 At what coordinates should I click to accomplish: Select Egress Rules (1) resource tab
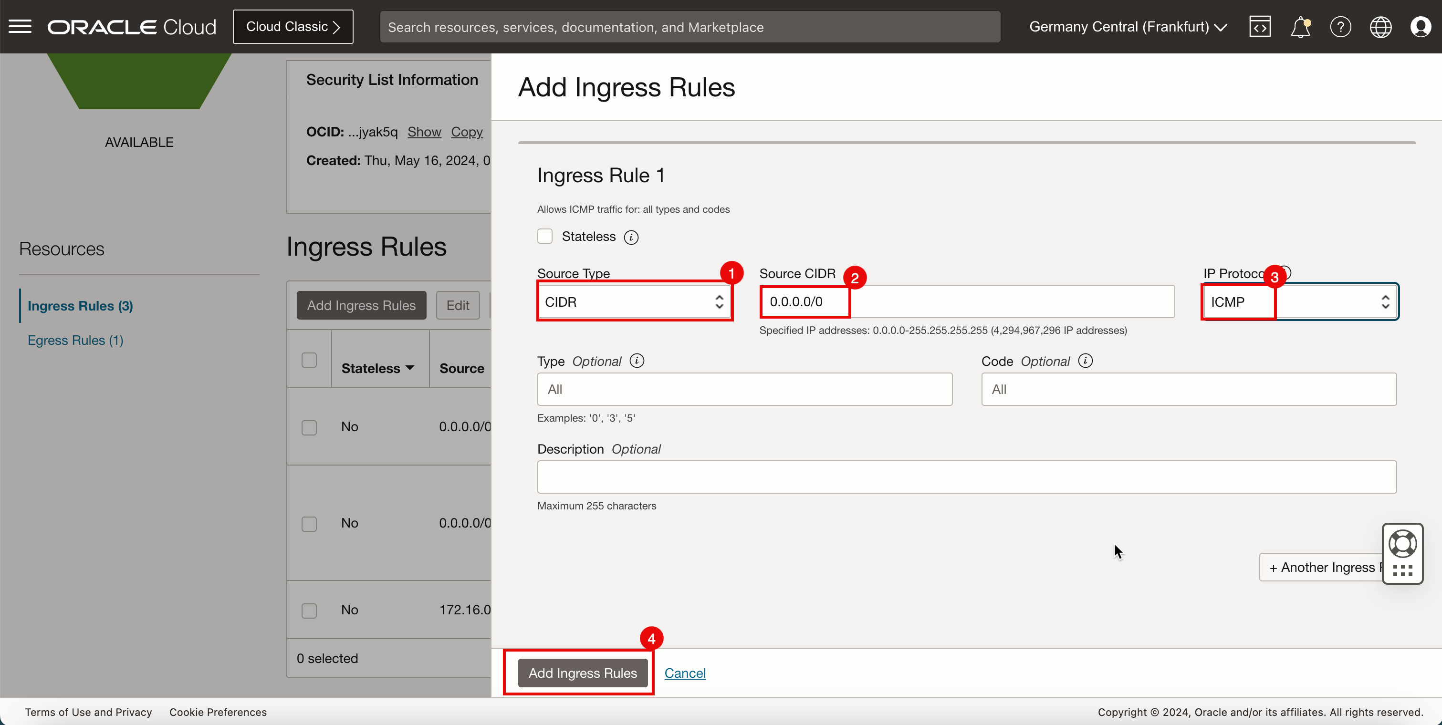75,340
